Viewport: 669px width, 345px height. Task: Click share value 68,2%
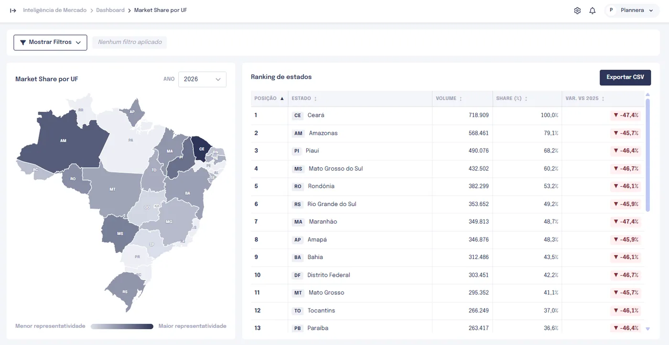pyautogui.click(x=551, y=151)
